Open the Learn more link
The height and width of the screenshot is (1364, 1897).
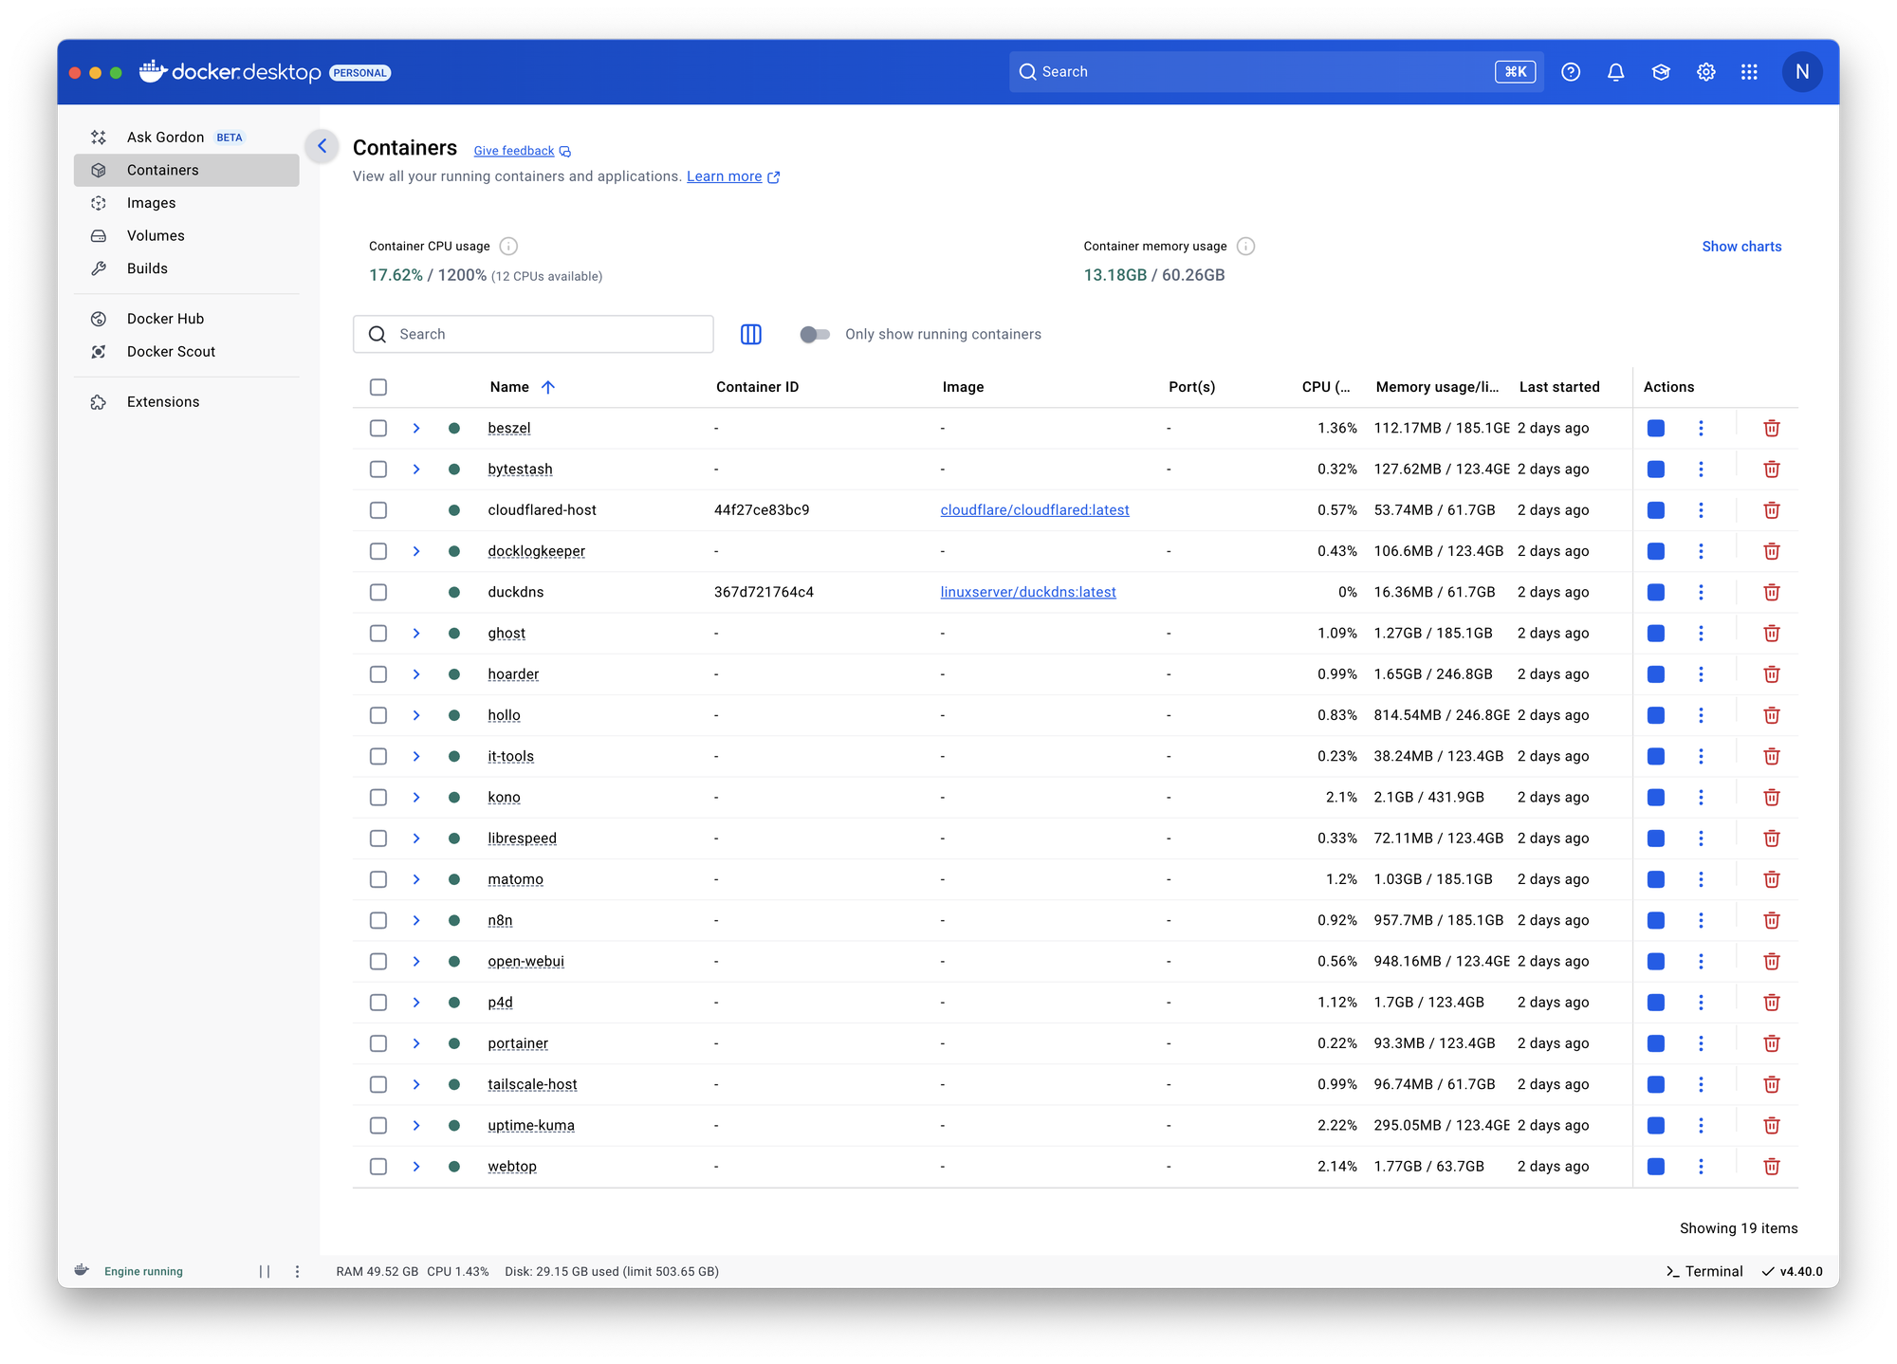[x=733, y=176]
